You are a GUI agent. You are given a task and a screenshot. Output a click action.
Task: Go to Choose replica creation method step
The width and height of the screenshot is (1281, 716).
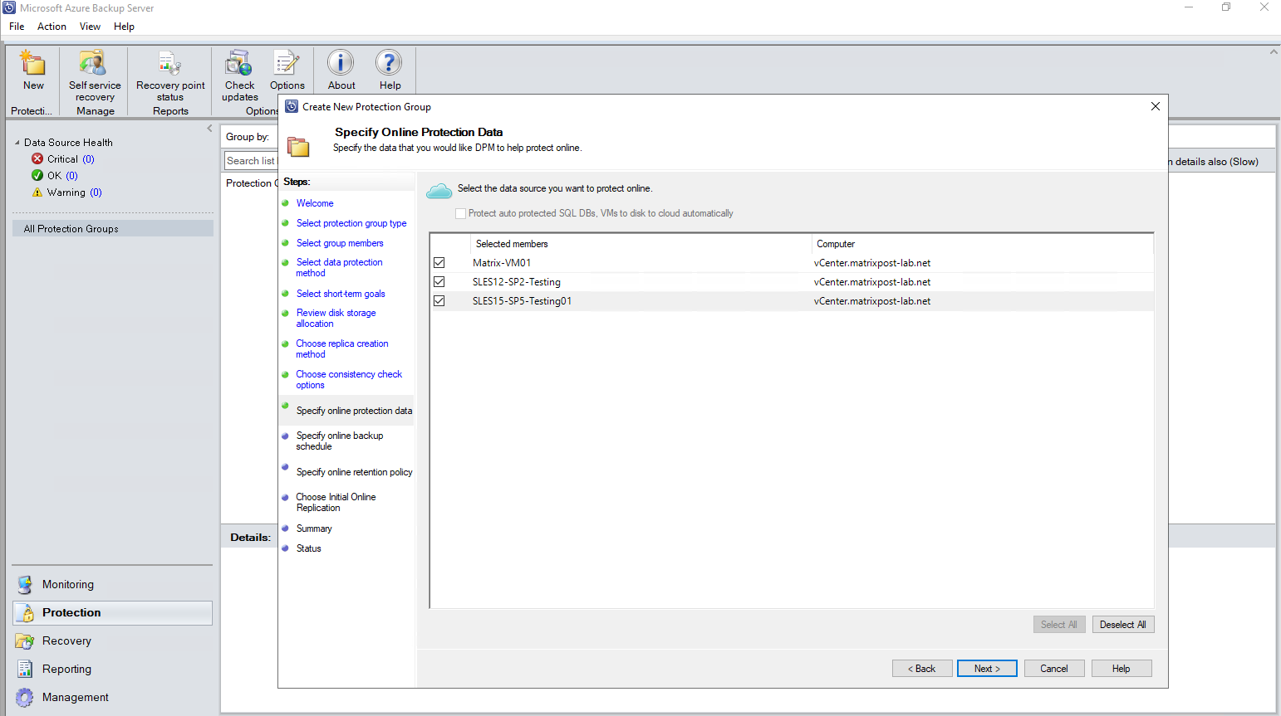pos(342,348)
